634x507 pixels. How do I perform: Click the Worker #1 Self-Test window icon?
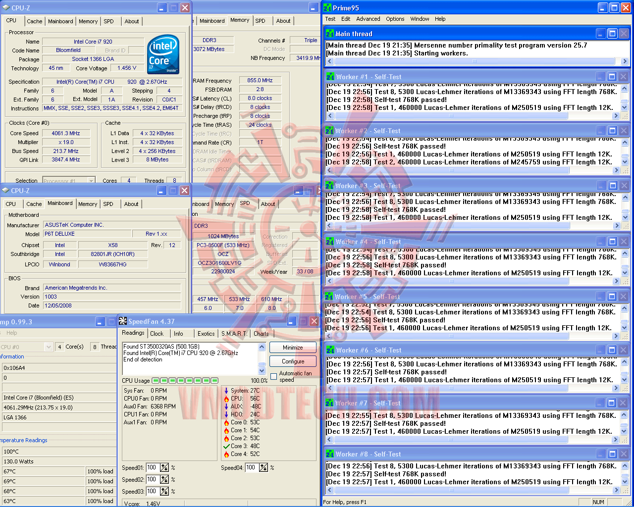(330, 77)
